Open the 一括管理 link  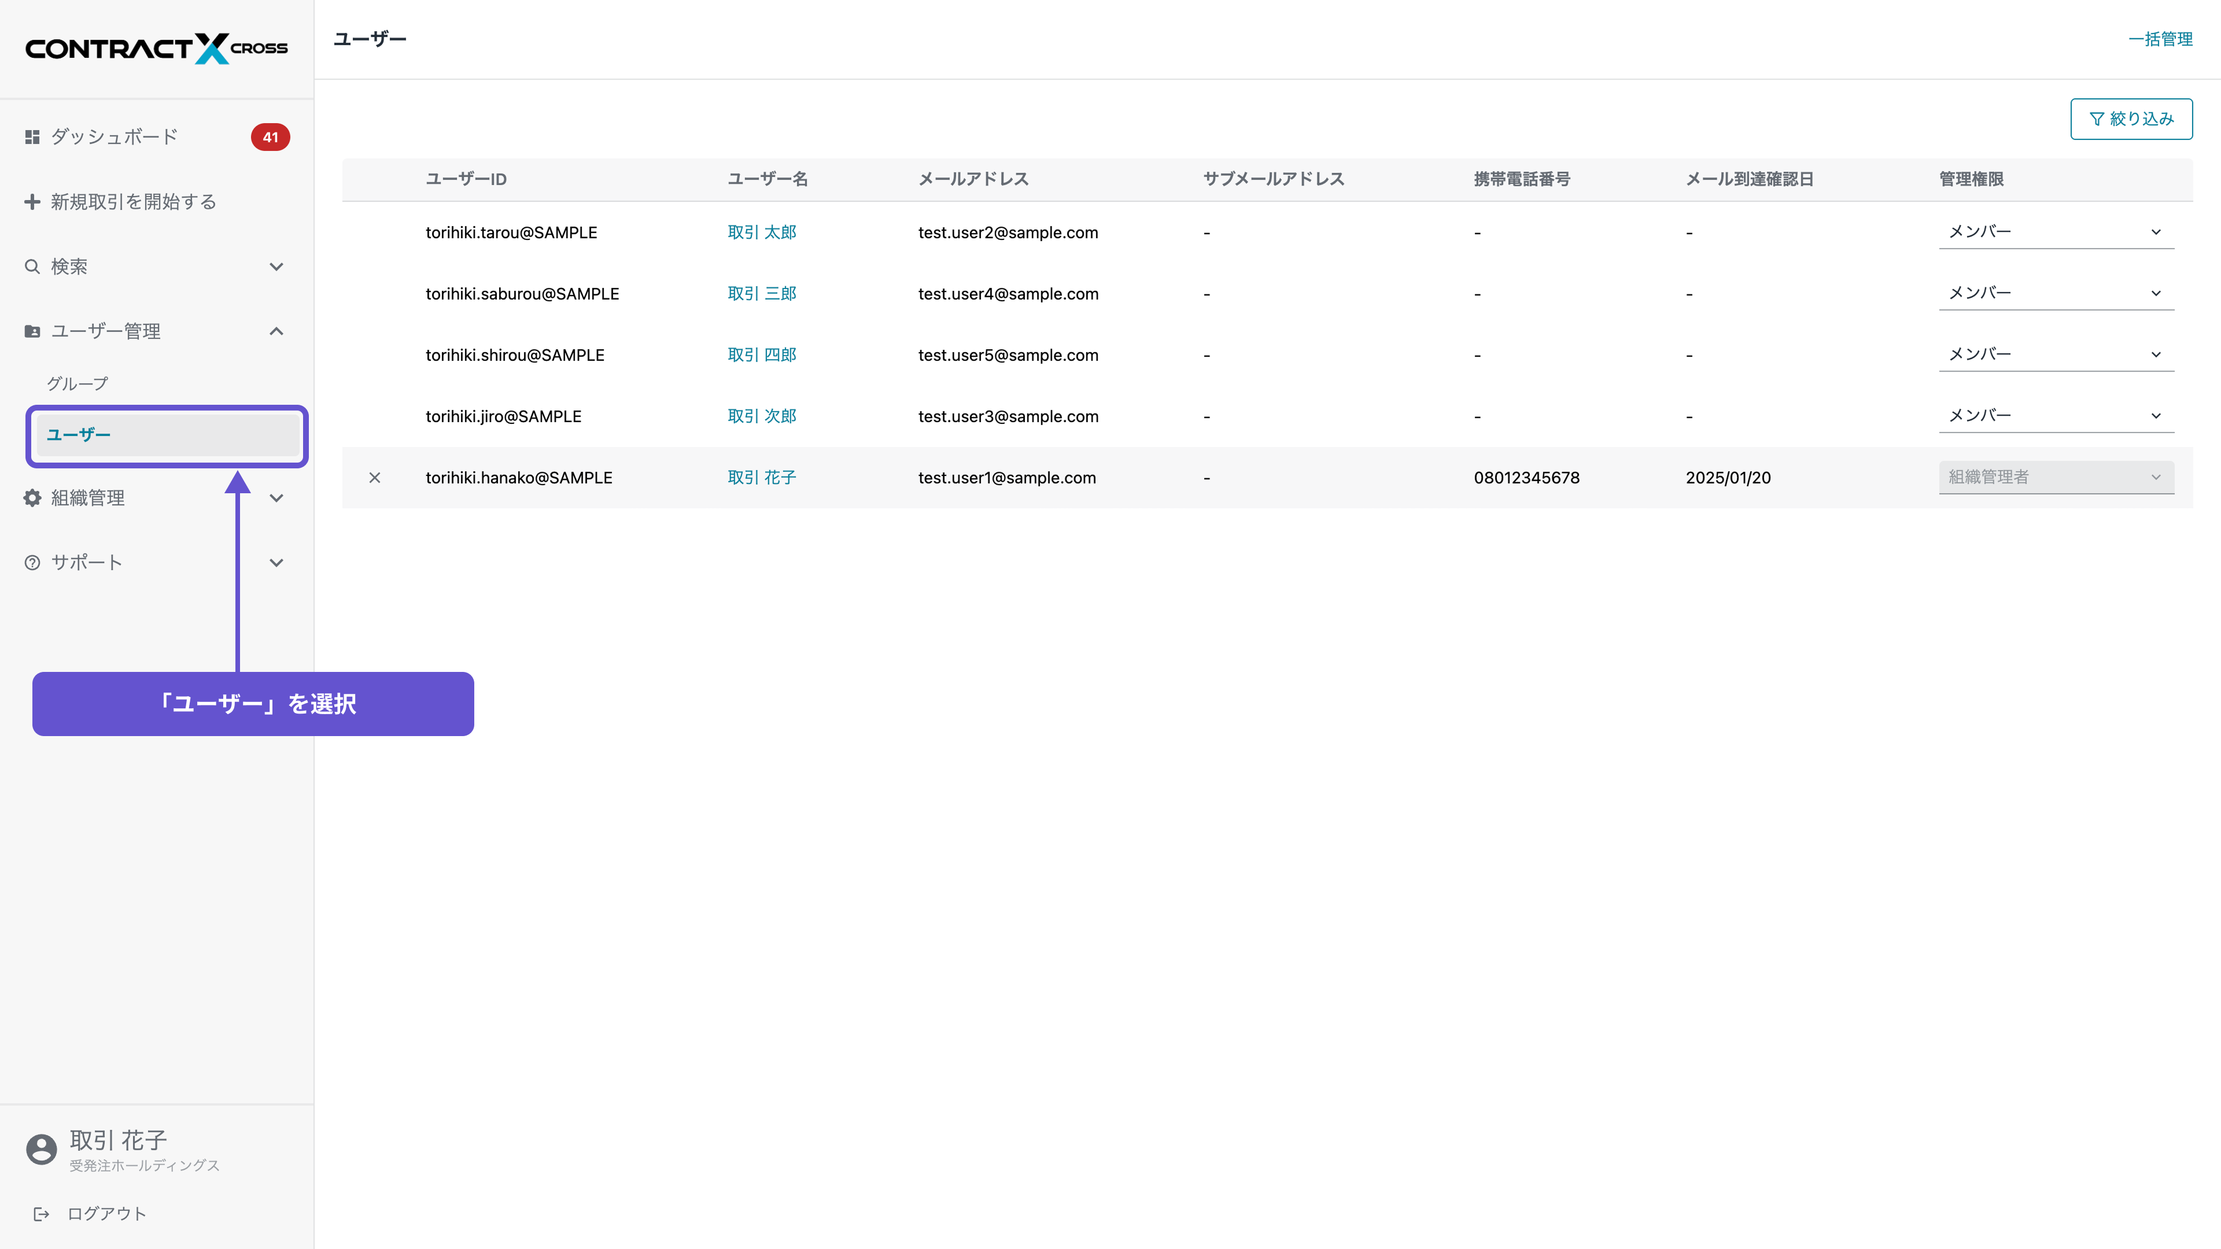(x=2160, y=39)
